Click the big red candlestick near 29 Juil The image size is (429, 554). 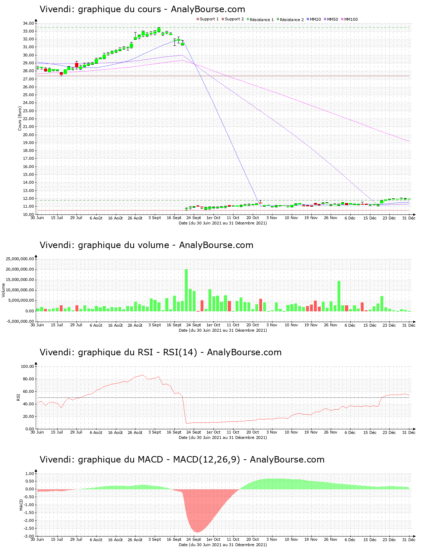click(77, 65)
